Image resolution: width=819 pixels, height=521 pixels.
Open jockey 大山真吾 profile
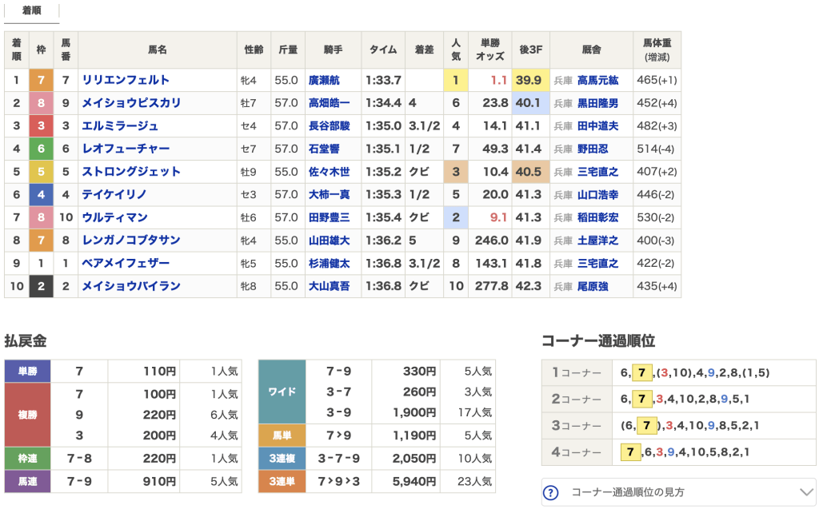(x=329, y=287)
